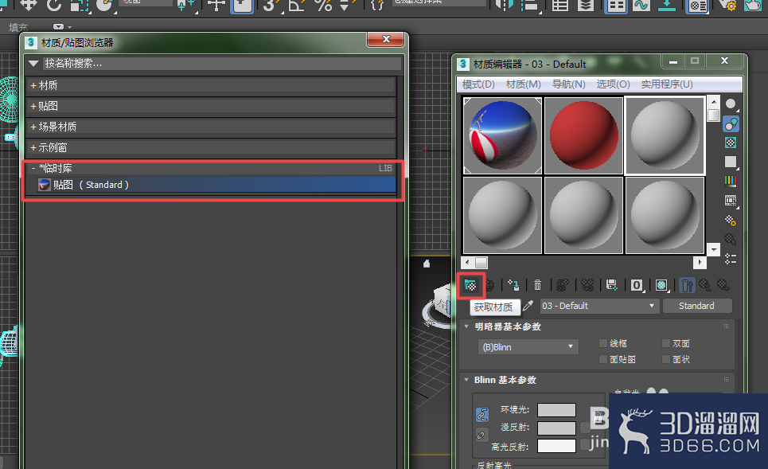Pick material from object with eyedropper
Screen dimensions: 768x469
(528, 306)
